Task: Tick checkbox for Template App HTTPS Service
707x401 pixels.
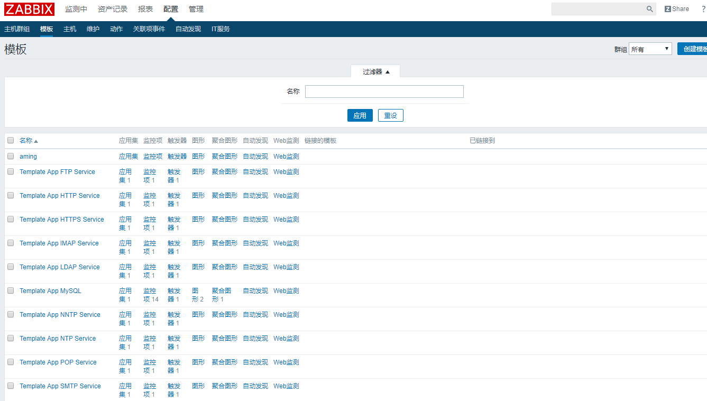Action: [x=11, y=220]
